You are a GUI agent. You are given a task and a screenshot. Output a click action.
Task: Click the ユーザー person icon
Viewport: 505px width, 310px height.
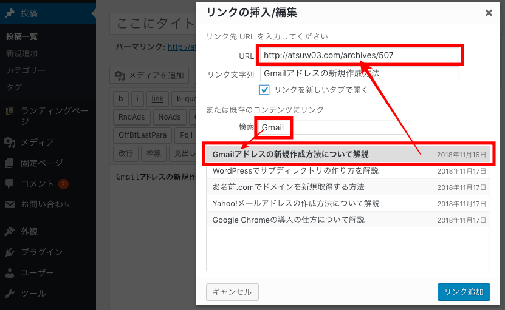click(x=10, y=273)
